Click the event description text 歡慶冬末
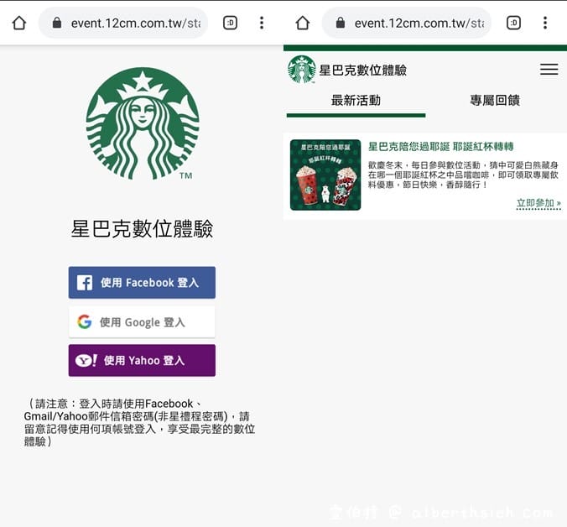The width and height of the screenshot is (567, 527). tap(463, 175)
